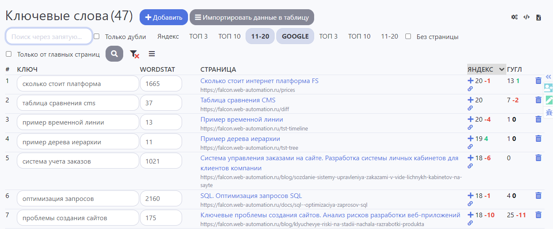Click the bug icon in side panel
This screenshot has width=553, height=229.
pyautogui.click(x=548, y=112)
